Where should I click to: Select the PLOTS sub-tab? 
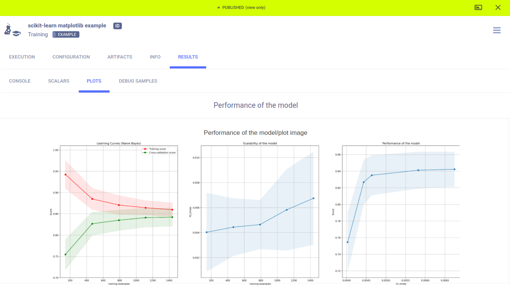point(94,81)
